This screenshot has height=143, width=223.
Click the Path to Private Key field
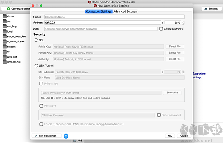(101, 93)
